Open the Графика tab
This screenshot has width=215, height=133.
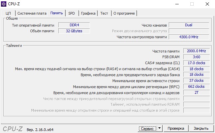(88, 13)
